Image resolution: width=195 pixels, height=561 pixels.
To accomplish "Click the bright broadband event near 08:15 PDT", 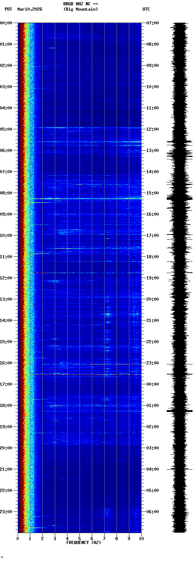I will coord(87,199).
